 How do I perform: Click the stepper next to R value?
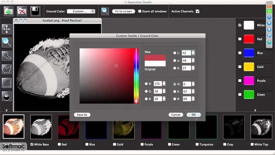164,84
